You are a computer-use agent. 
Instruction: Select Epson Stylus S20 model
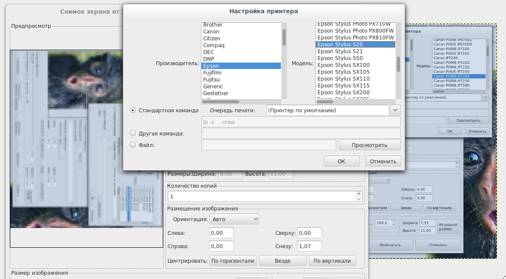[355, 45]
